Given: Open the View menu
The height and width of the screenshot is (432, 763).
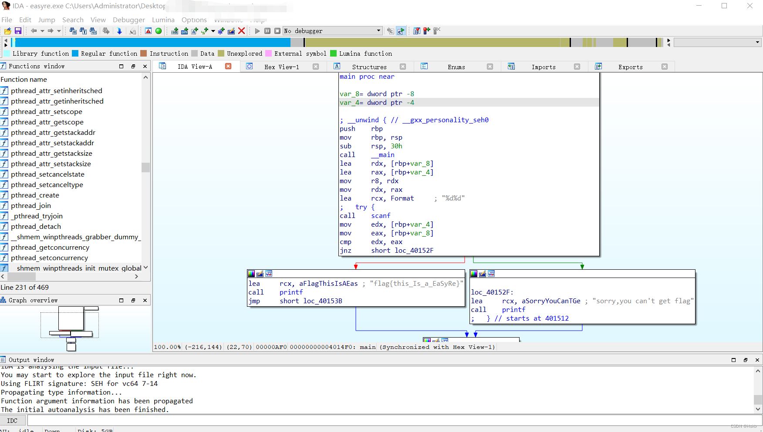Looking at the screenshot, I should [98, 20].
